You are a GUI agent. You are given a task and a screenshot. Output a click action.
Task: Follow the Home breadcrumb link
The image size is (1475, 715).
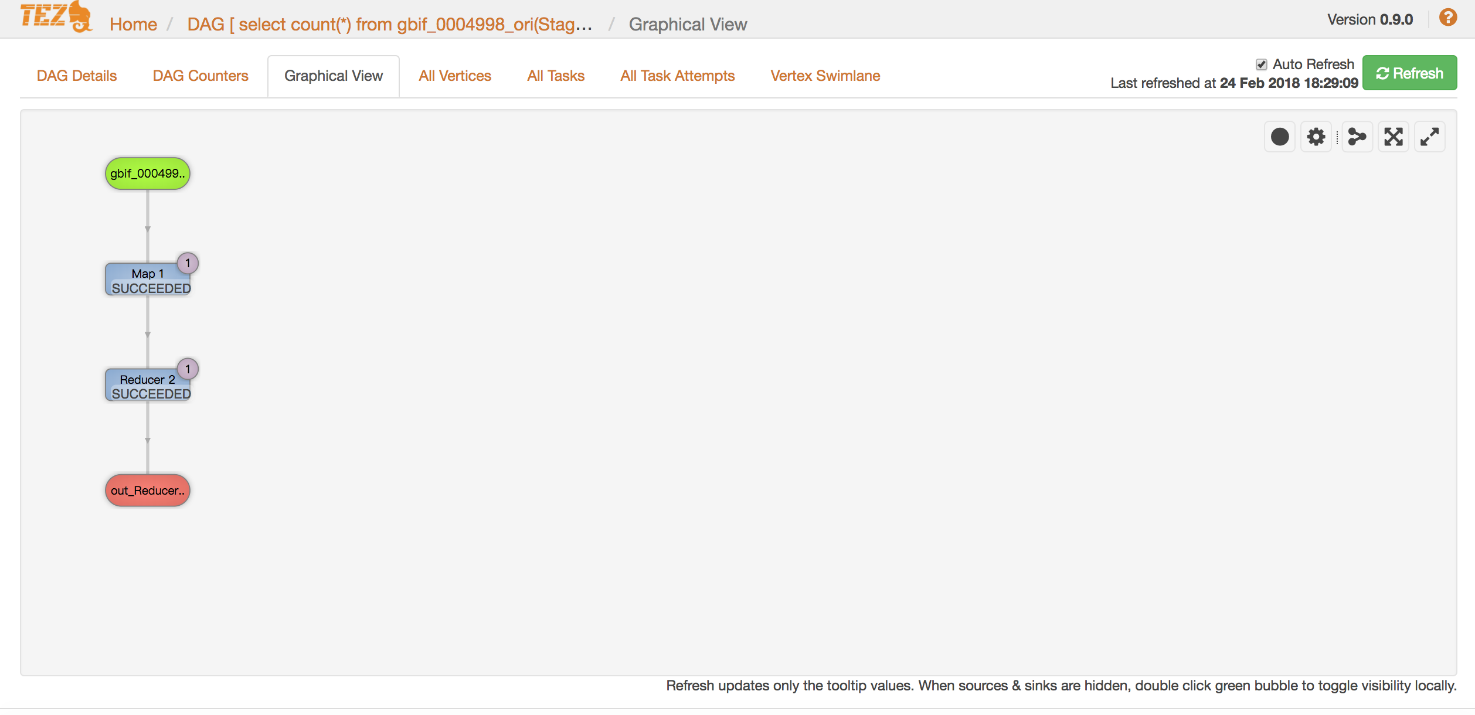[133, 25]
